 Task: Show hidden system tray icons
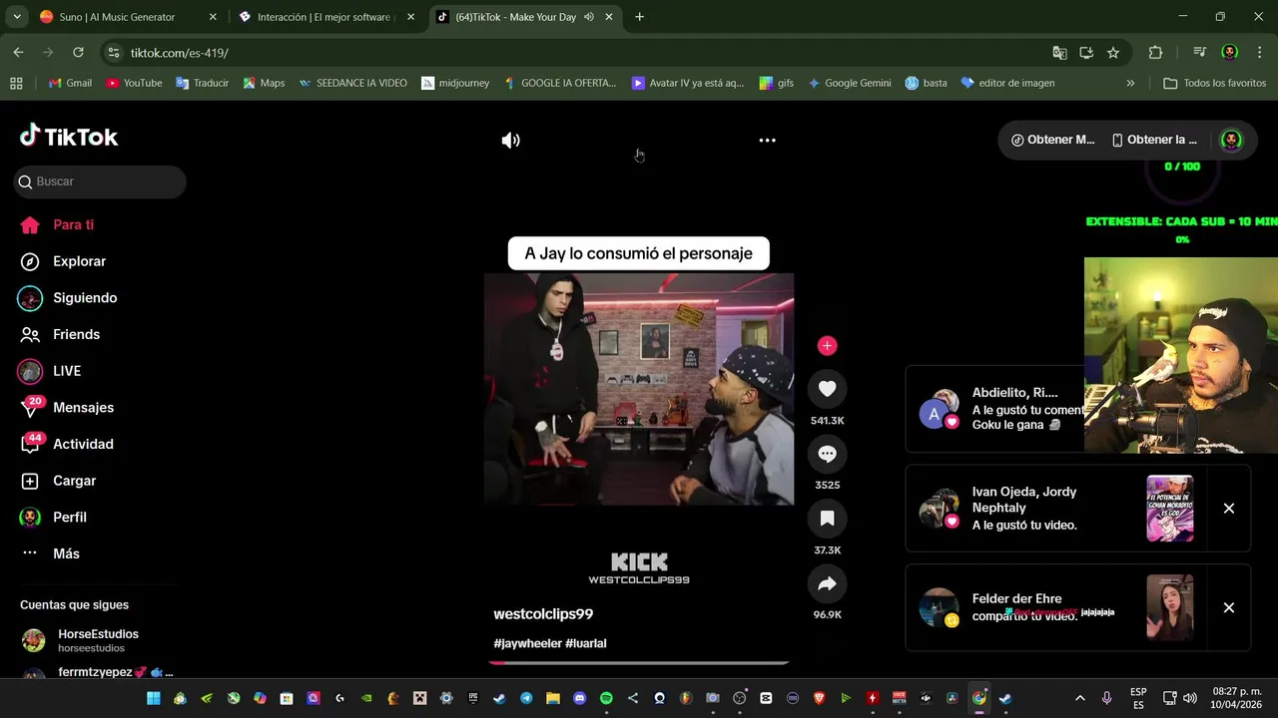pyautogui.click(x=1079, y=698)
